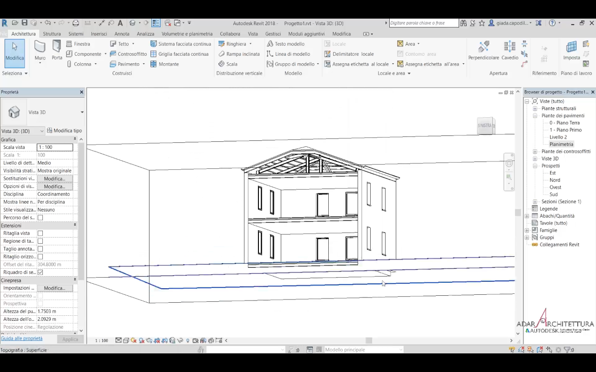
Task: Toggle the Regione di taglio checkbox
Action: click(40, 241)
